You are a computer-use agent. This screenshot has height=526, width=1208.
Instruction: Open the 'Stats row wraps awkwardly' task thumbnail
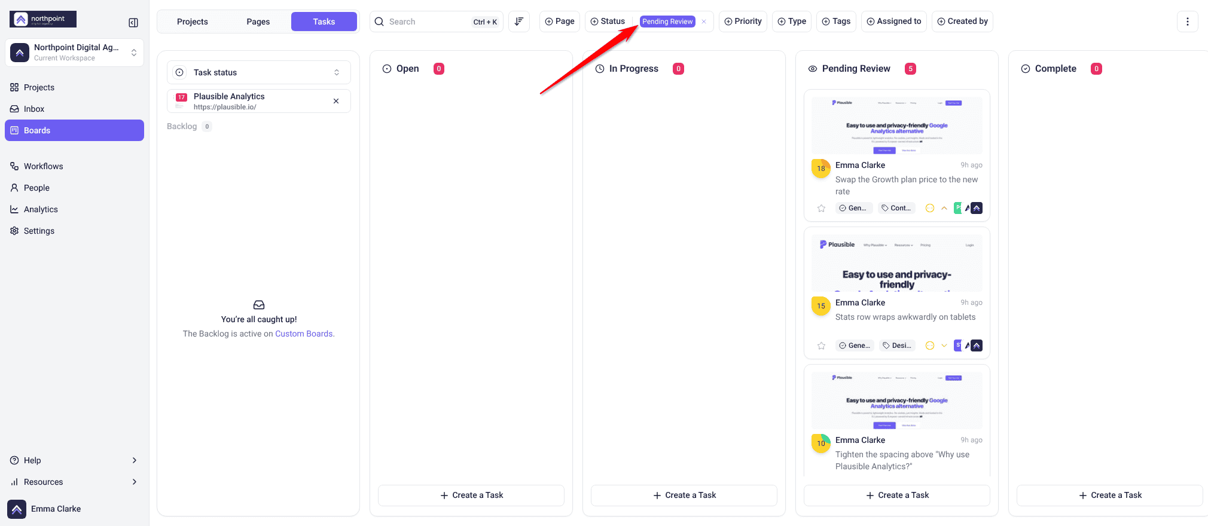click(897, 263)
